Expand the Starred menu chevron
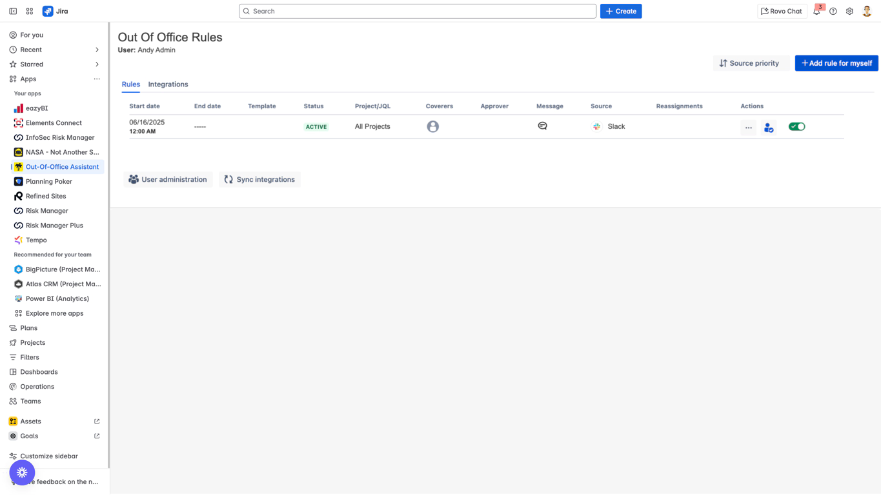 tap(97, 64)
